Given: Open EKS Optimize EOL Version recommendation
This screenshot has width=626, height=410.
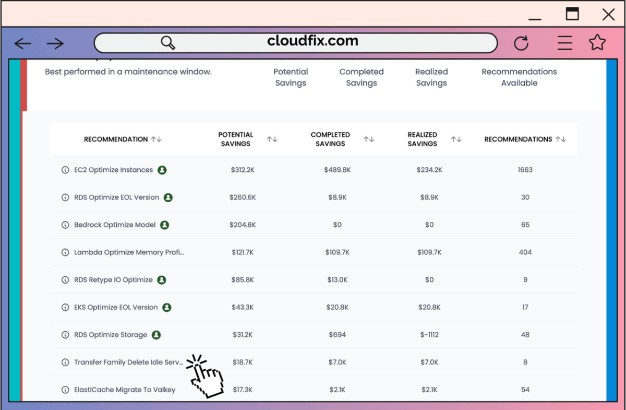Looking at the screenshot, I should pos(116,307).
